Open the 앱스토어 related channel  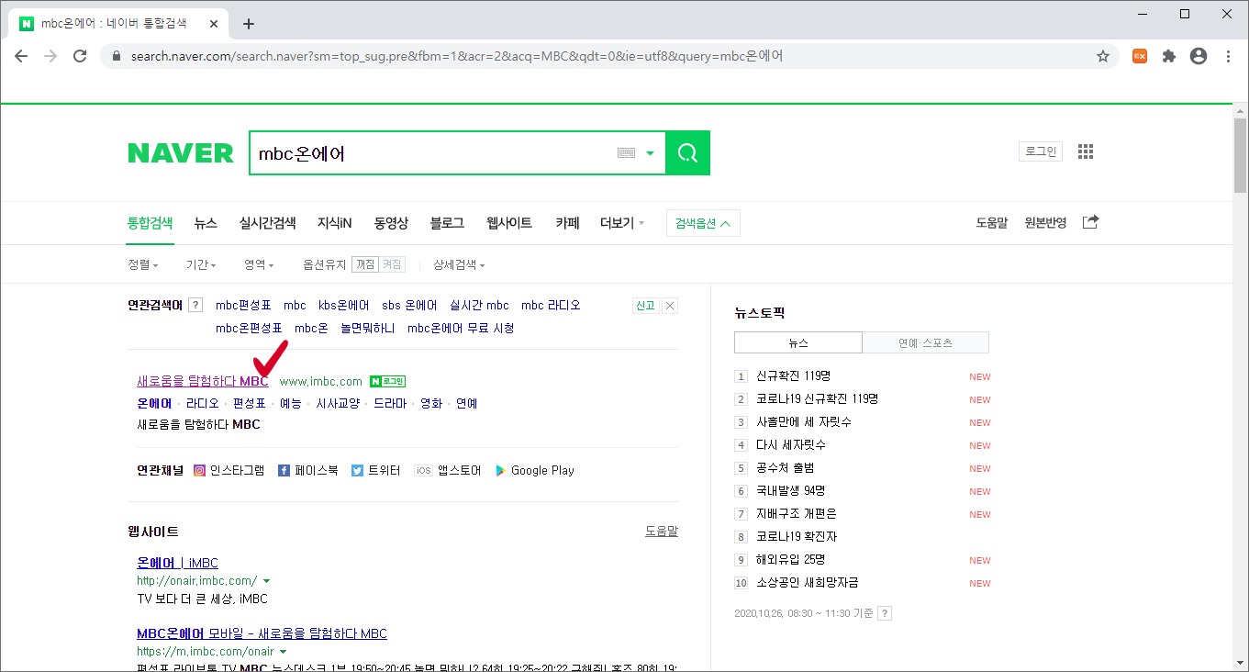[447, 470]
